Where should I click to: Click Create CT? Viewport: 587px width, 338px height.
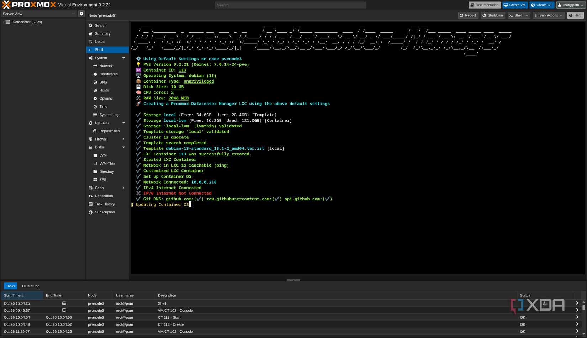pos(541,5)
